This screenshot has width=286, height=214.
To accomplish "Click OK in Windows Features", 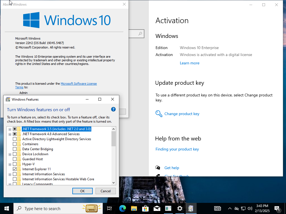I will pos(82,191).
